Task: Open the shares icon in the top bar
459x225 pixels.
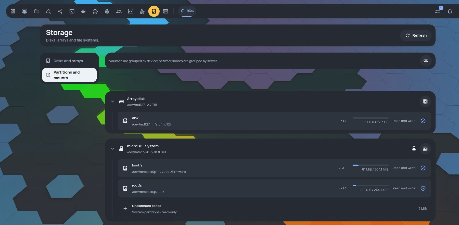Action: coord(60,11)
